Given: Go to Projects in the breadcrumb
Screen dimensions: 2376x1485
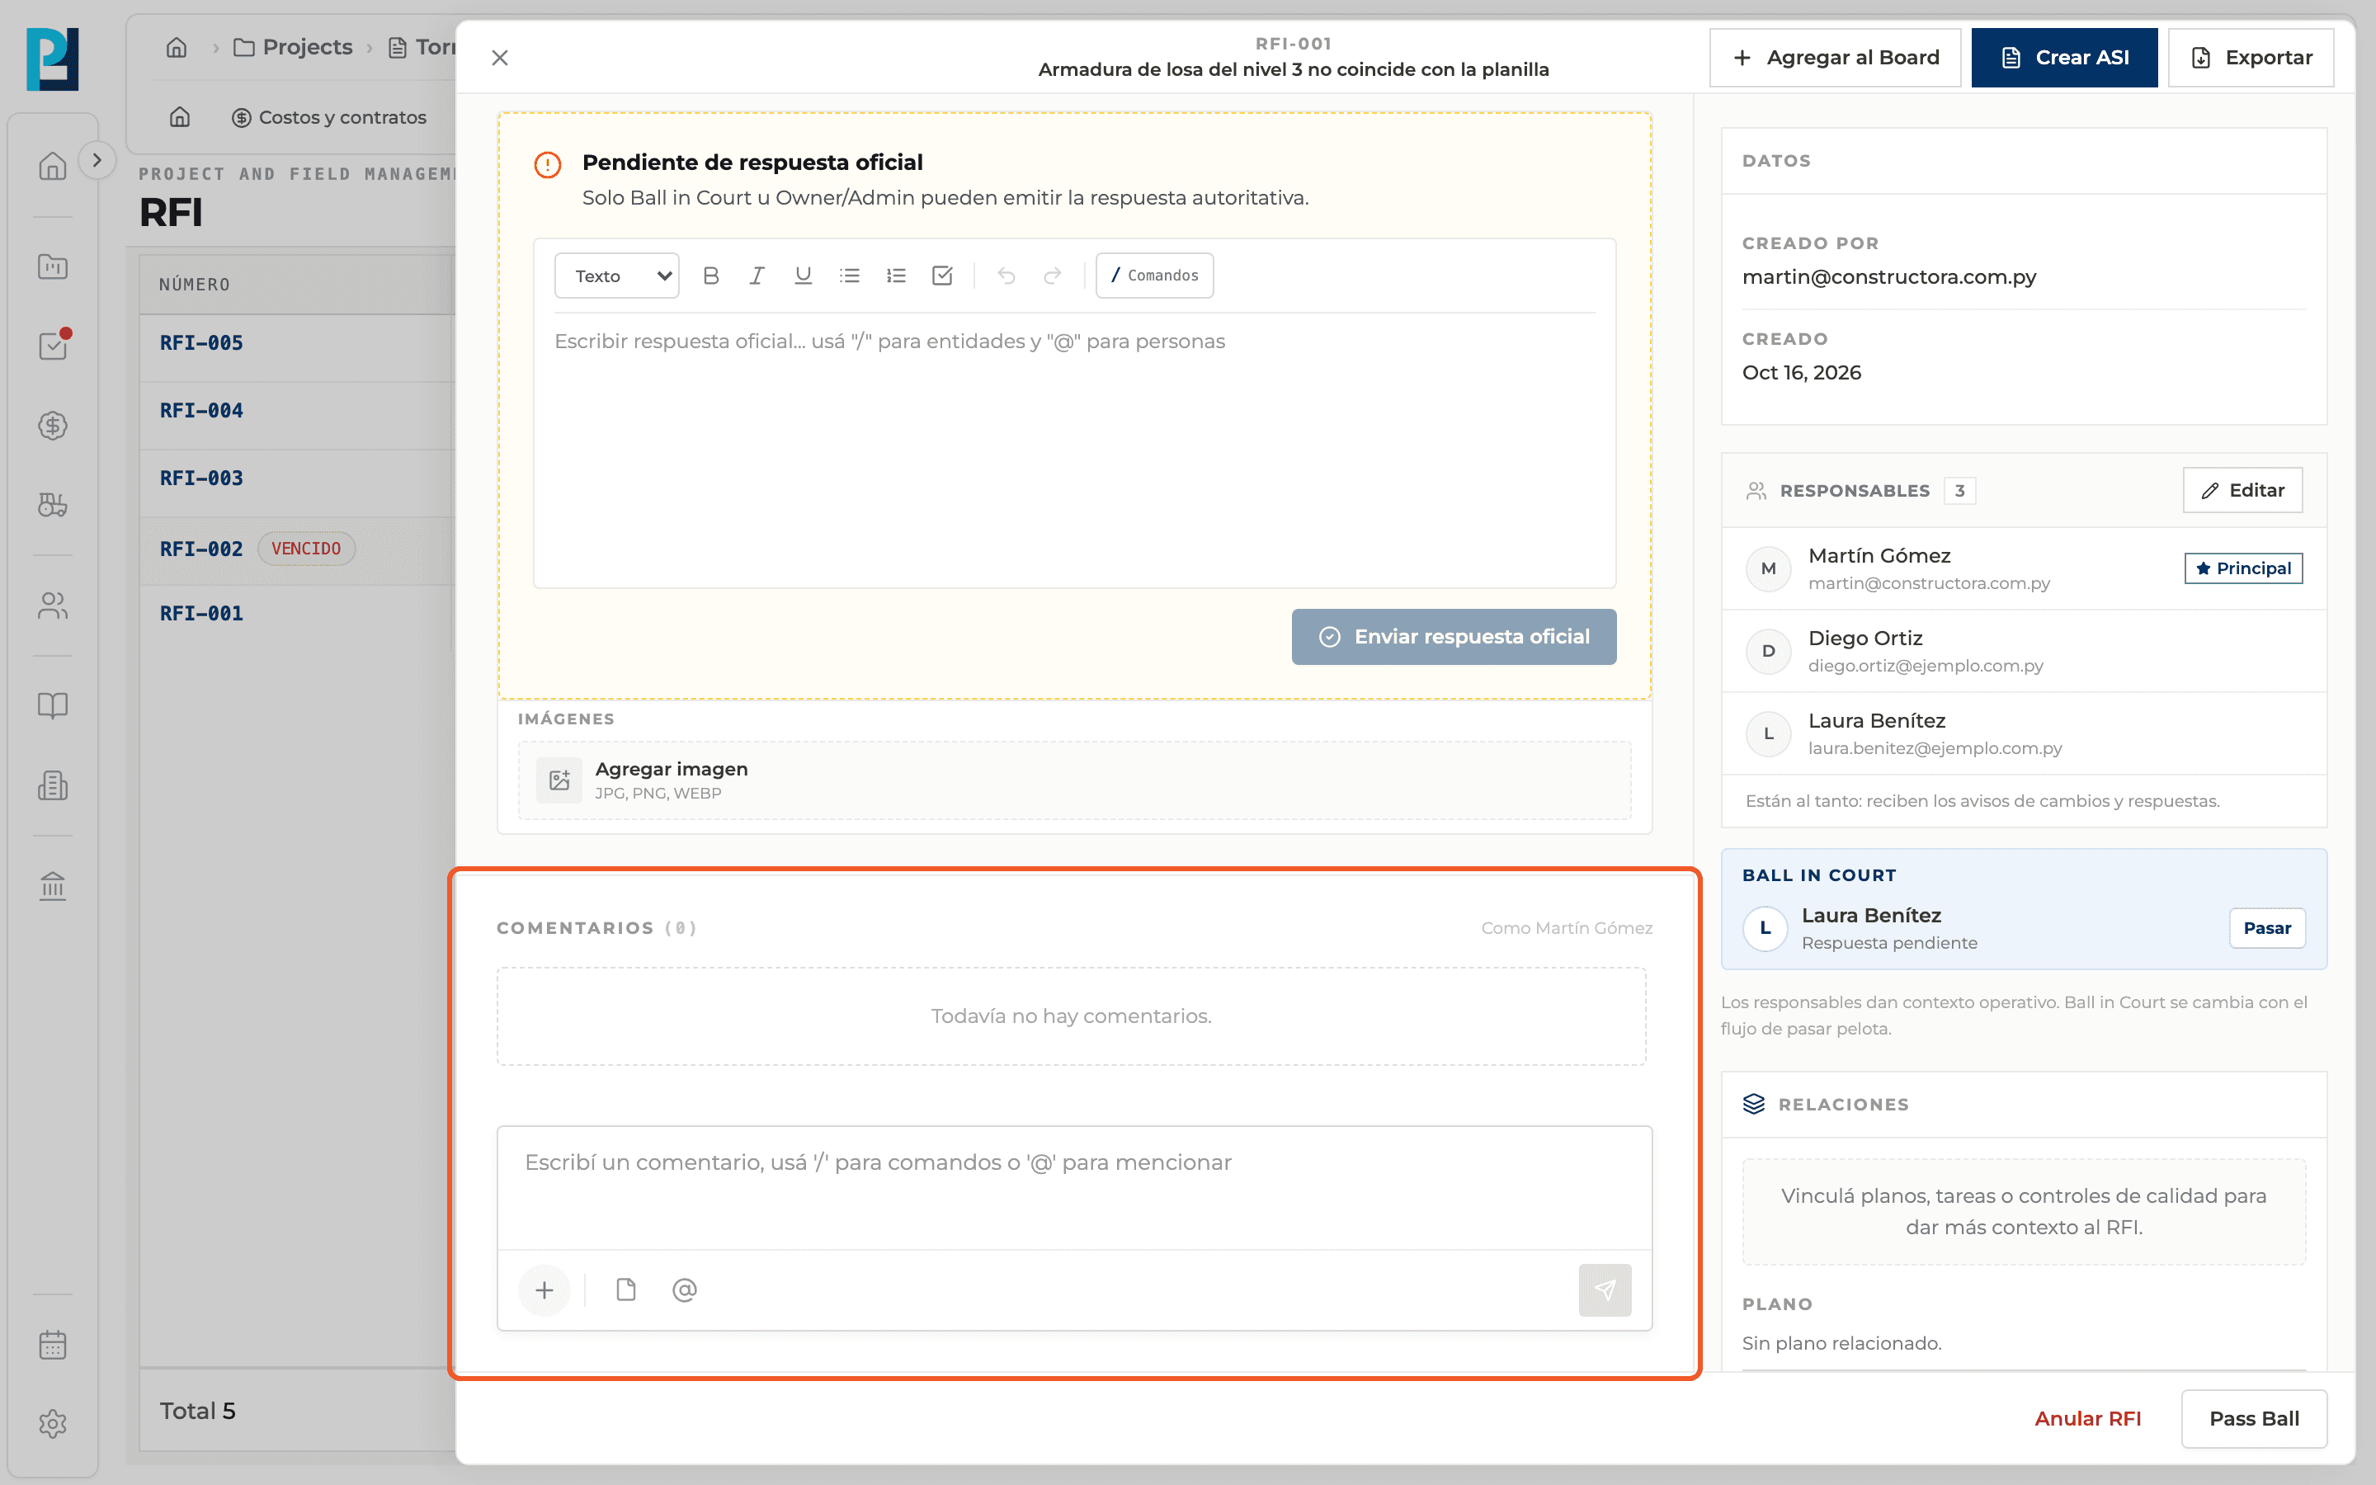Looking at the screenshot, I should pos(293,47).
